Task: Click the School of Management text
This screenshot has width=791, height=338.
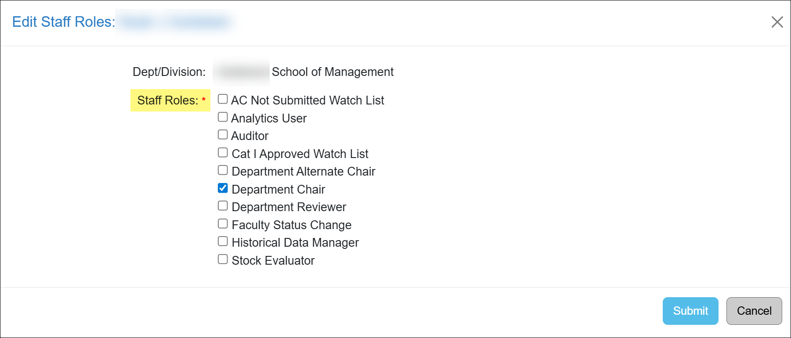Action: click(332, 72)
